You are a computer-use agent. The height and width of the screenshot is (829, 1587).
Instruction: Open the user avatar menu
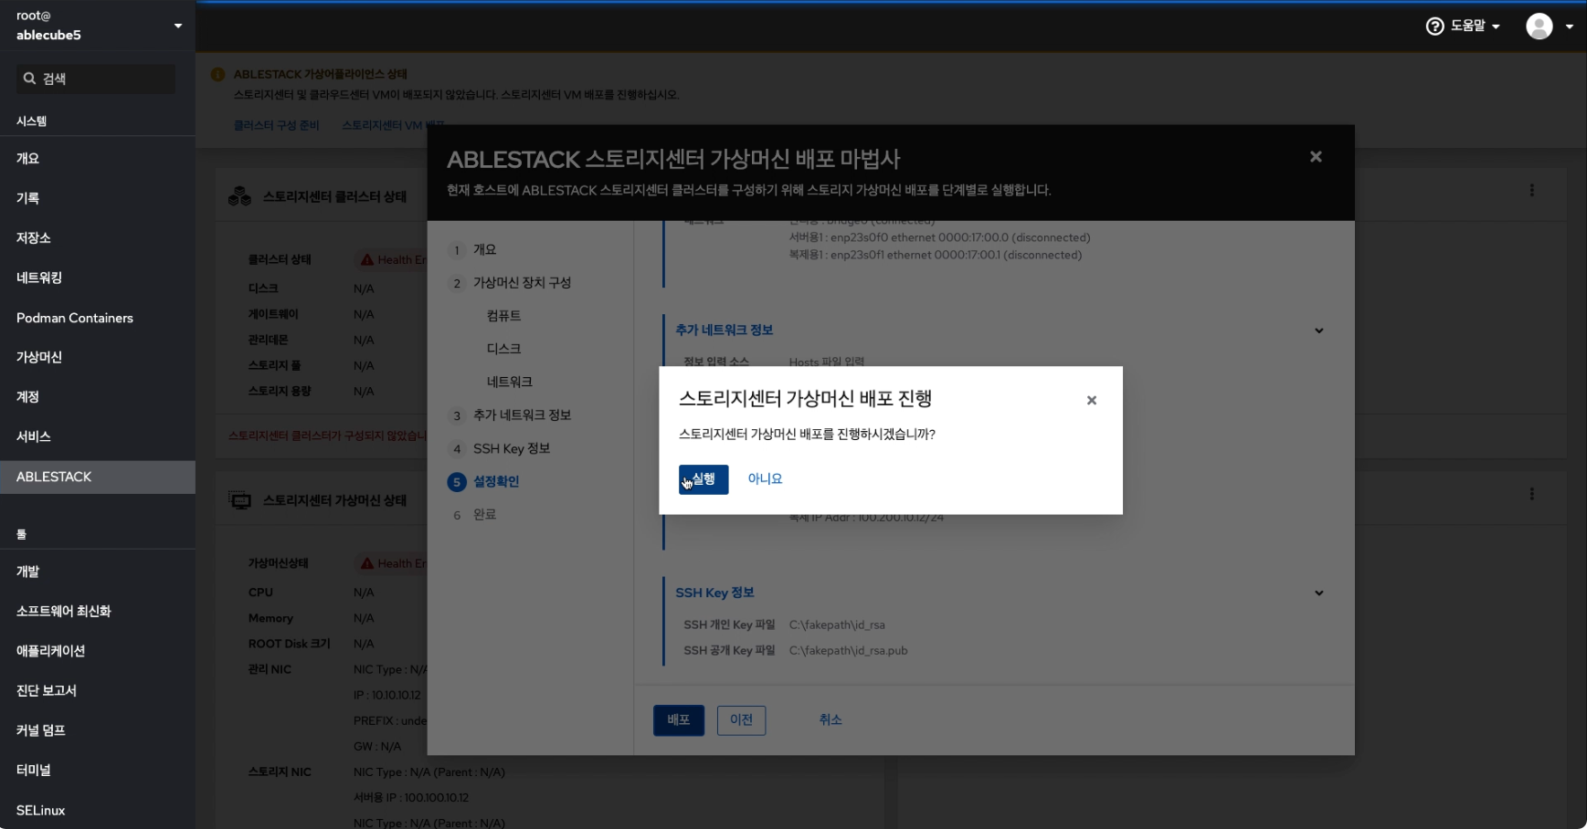[x=1550, y=26]
